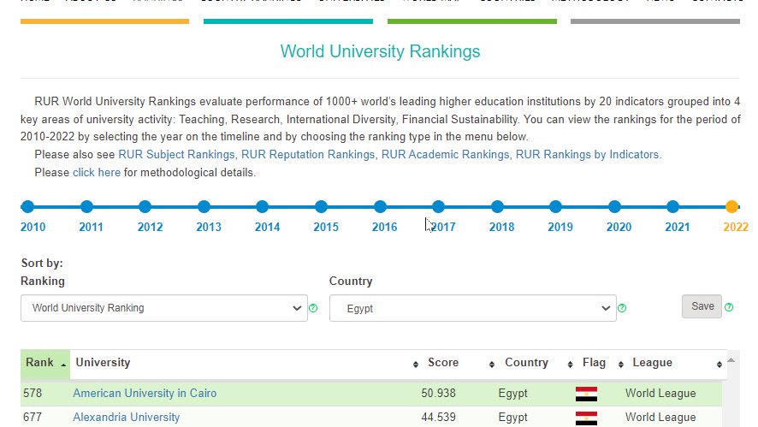Open Alexandria University link
This screenshot has width=758, height=427.
coord(126,418)
